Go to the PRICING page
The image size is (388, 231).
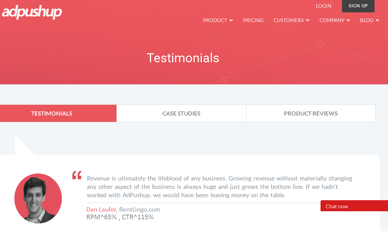point(253,20)
